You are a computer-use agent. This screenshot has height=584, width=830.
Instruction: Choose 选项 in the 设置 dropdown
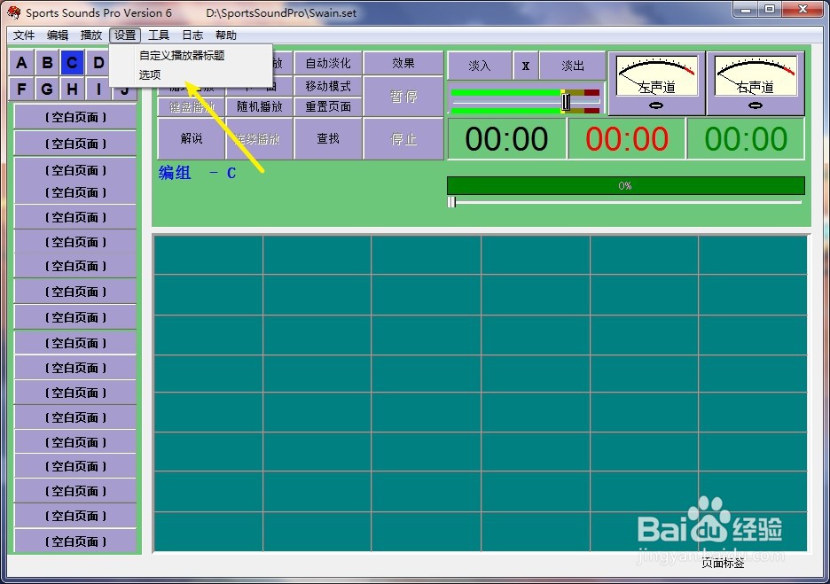150,75
